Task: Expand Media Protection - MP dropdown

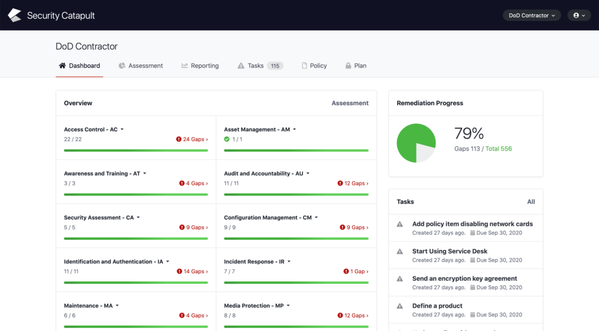Action: (x=288, y=306)
